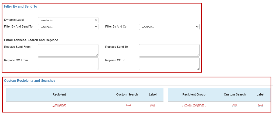Click Custom Search header in Recipient Group table
The height and width of the screenshot is (116, 273).
(235, 95)
